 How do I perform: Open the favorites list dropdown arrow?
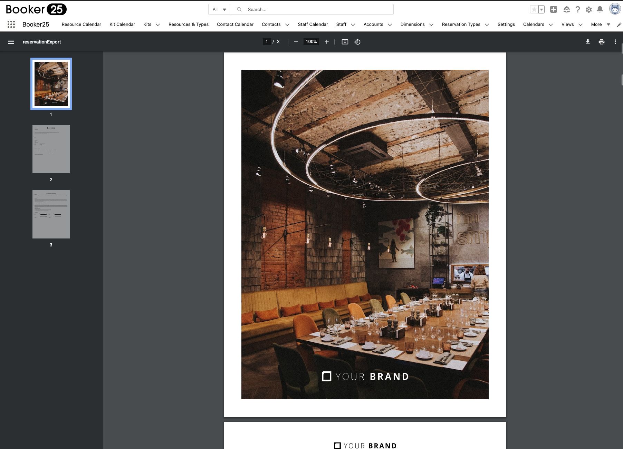tap(541, 9)
